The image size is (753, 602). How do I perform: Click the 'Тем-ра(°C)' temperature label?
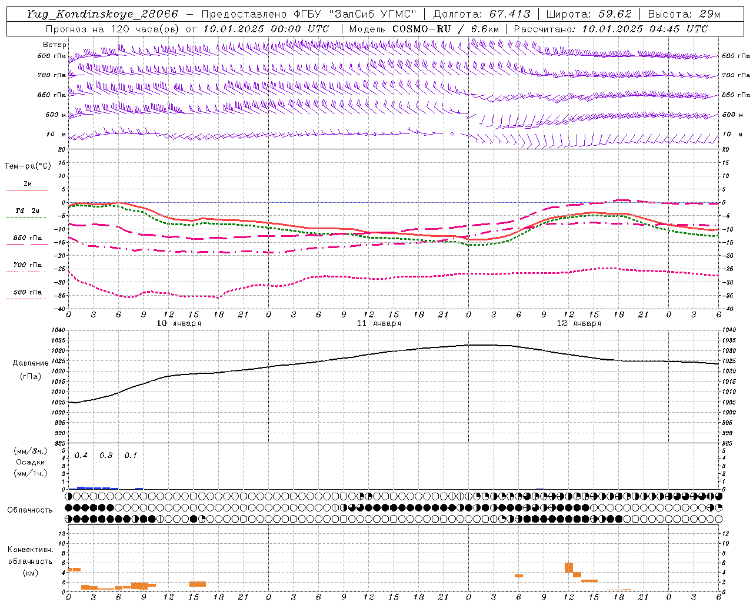tap(28, 166)
